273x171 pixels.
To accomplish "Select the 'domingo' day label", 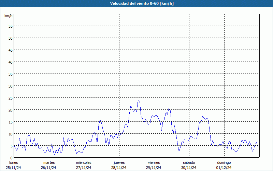I will [x=224, y=162].
